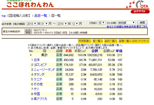154x105 pixels.
Task: Sort table by 単価 header
Action: click(119, 51)
